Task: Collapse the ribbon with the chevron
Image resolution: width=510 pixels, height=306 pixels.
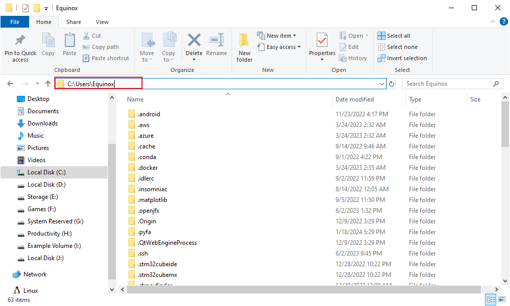Action: coord(493,21)
